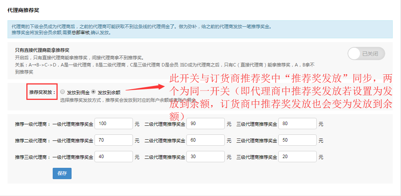401x196 pixels.
Task: Toggle the 已关闭 direct agent reward switch
Action: click(x=366, y=54)
